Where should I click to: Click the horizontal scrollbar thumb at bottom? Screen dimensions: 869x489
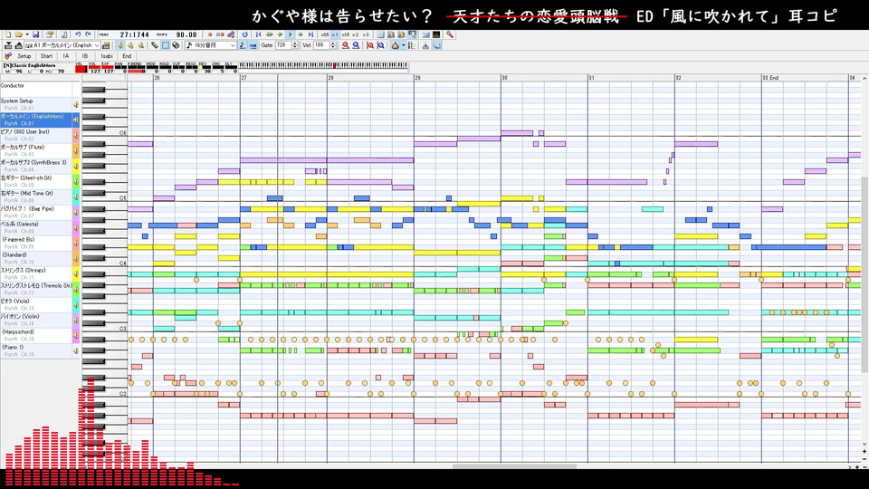(514, 466)
